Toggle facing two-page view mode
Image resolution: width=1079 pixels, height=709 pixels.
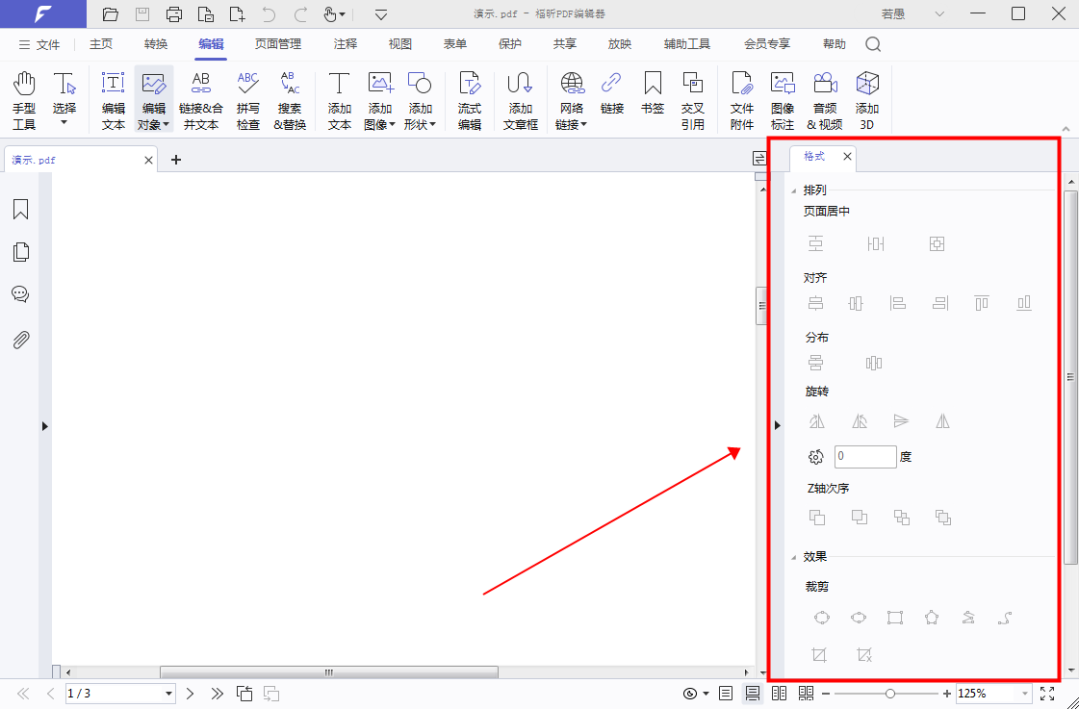pos(779,694)
